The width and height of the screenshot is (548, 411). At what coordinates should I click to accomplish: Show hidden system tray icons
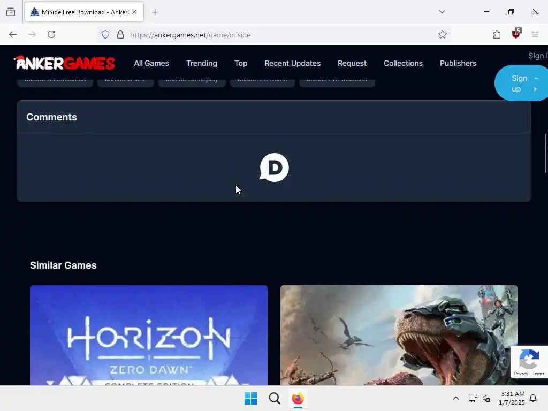pyautogui.click(x=456, y=398)
